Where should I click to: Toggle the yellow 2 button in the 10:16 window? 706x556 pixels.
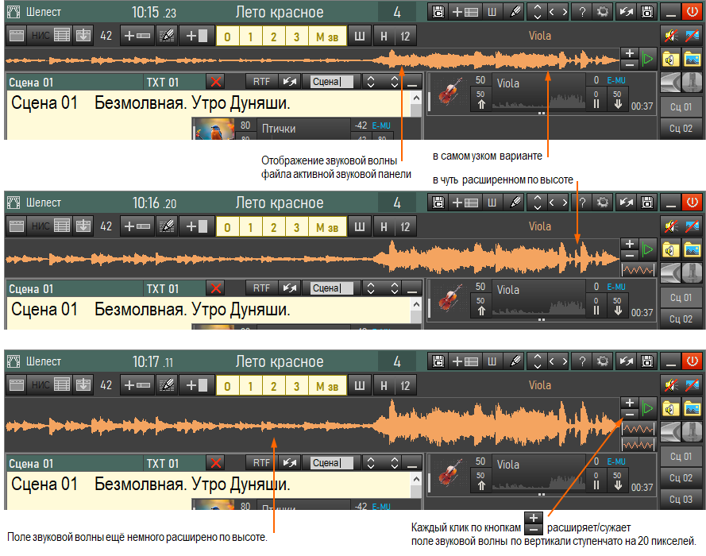pos(274,226)
